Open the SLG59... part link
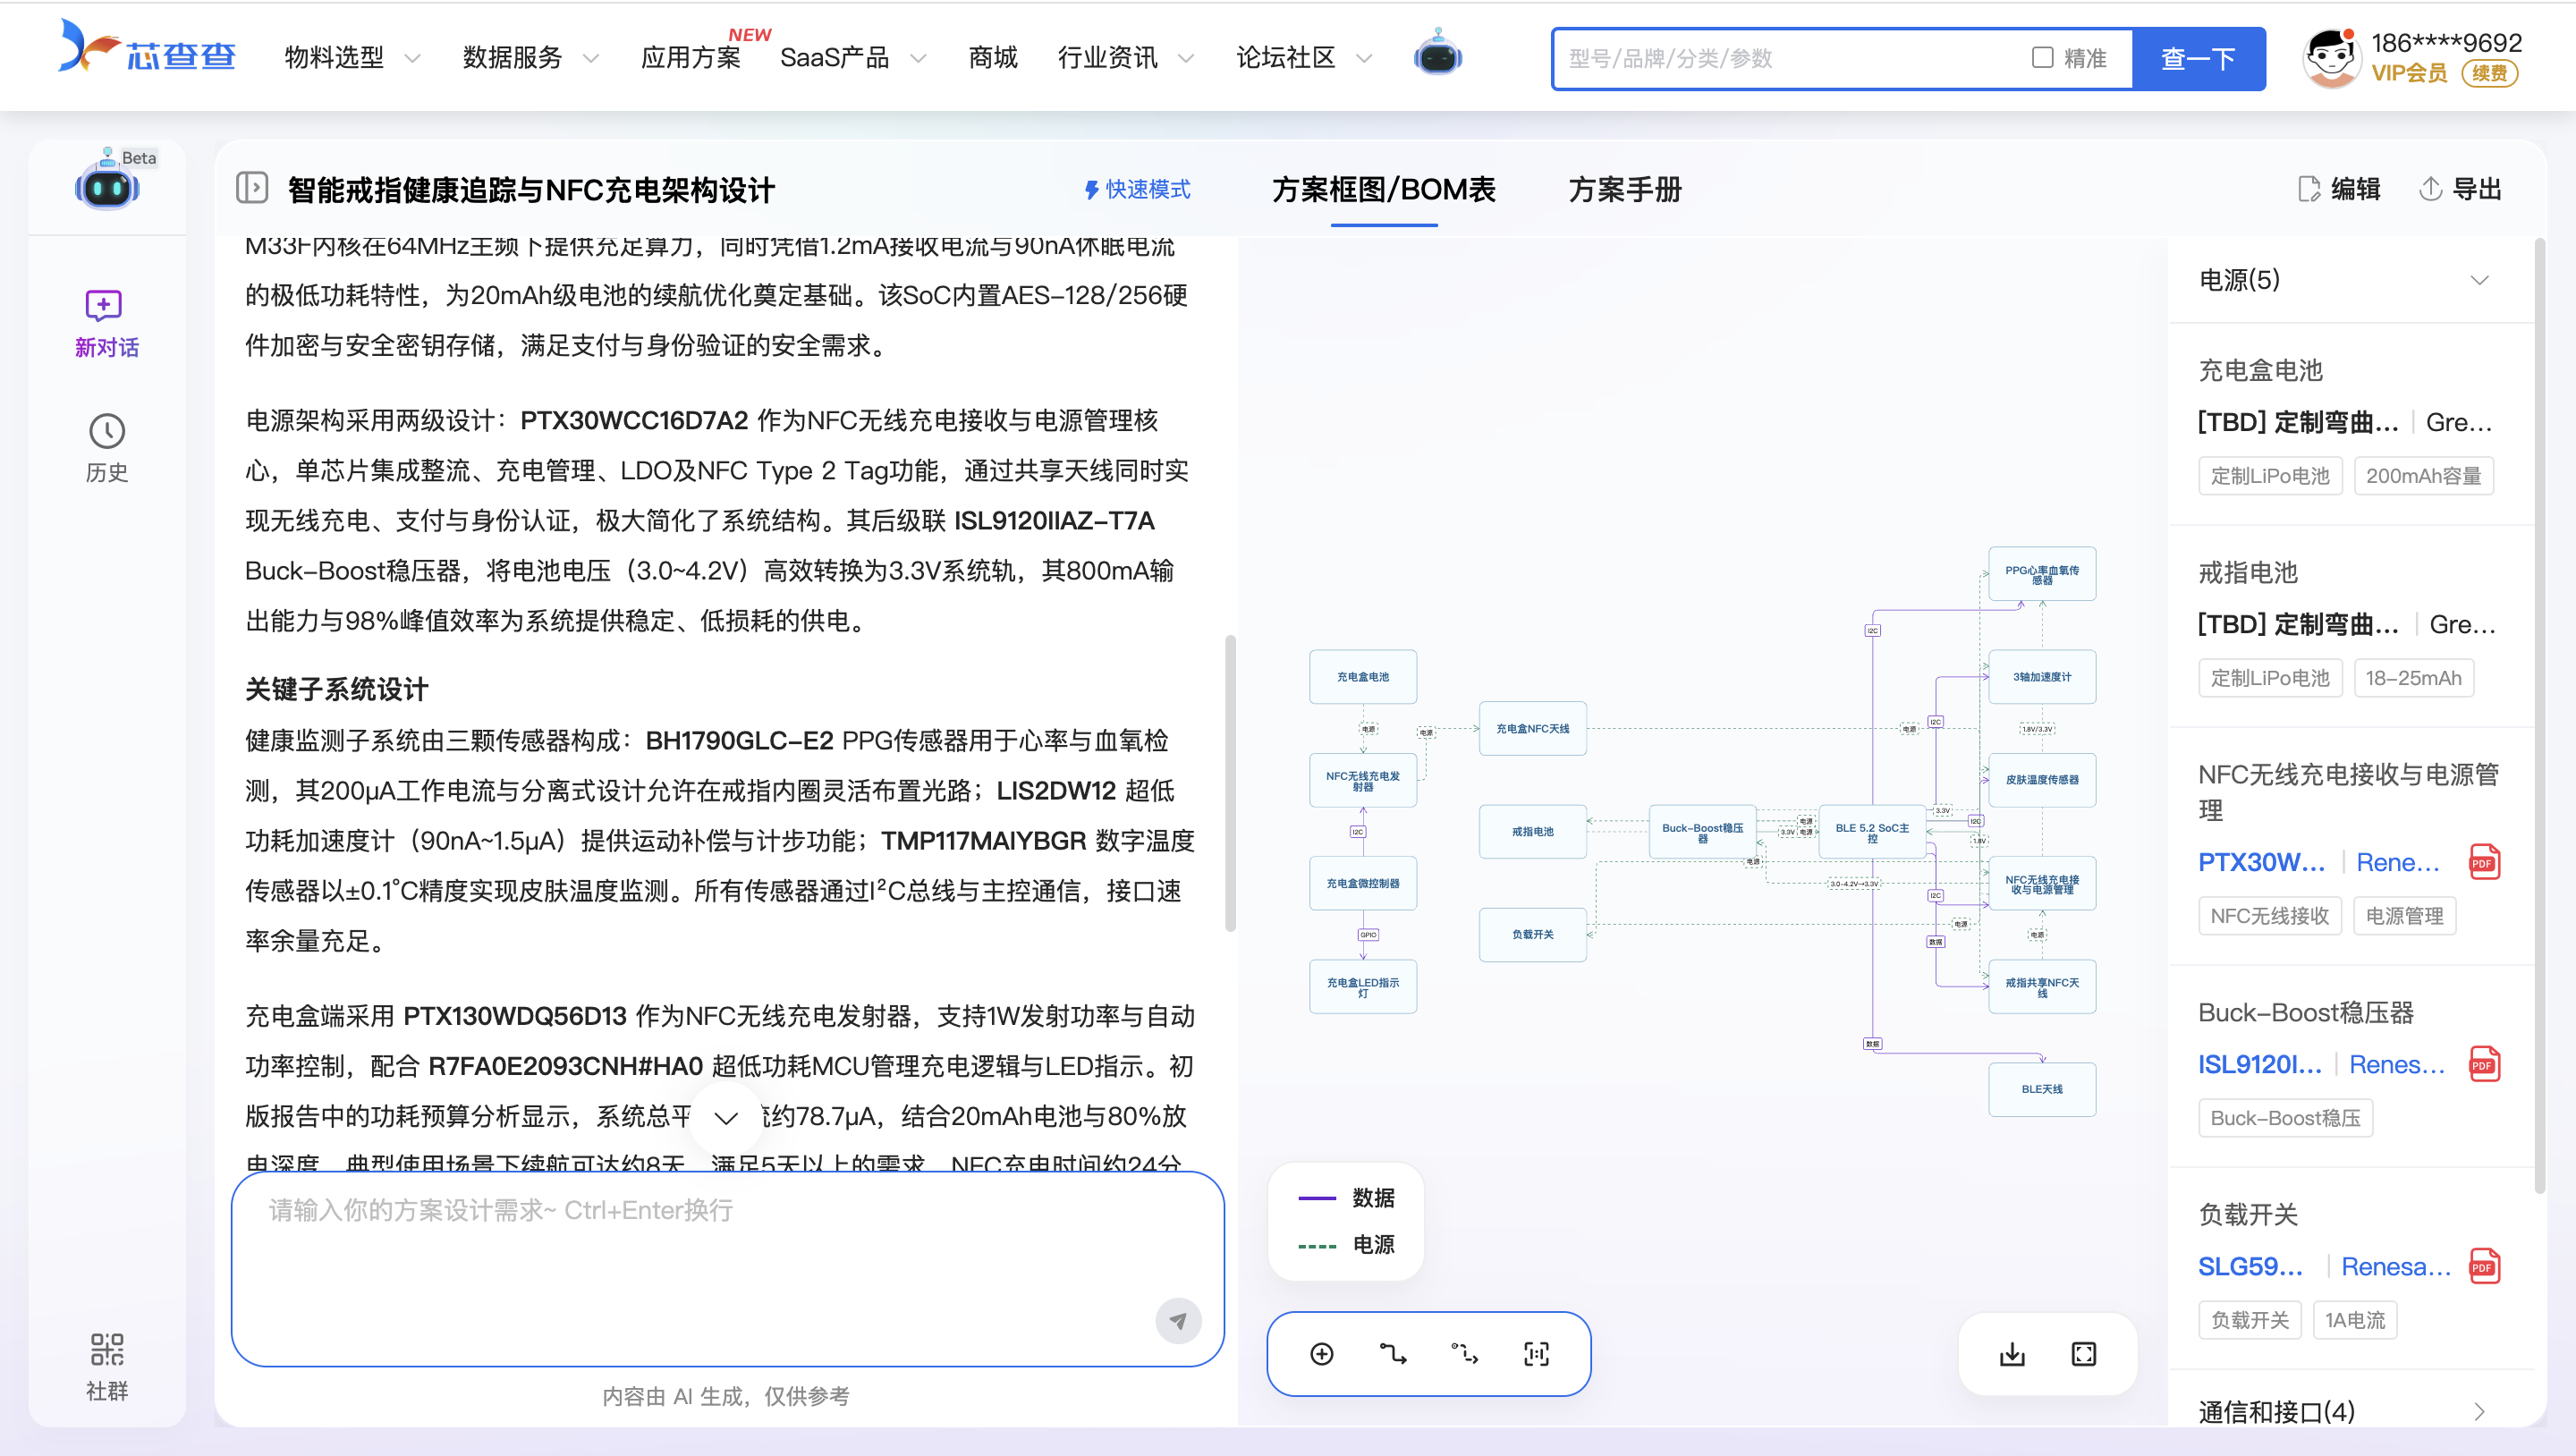Screen dimensions: 2576x1456 point(2250,1267)
